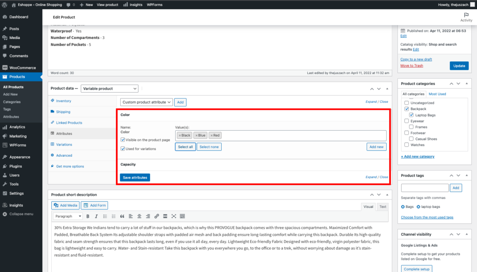Enter fullscreen editor mode icon

[174, 216]
